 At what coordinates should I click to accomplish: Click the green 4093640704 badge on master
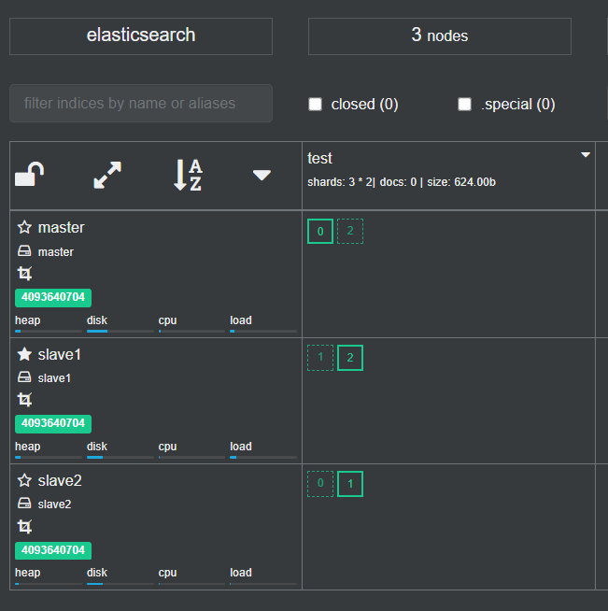click(53, 298)
